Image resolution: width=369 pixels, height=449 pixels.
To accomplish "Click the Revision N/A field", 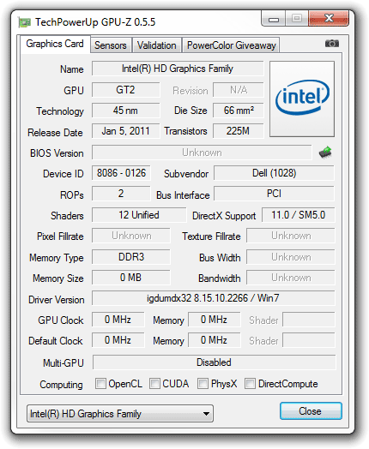I will click(239, 90).
